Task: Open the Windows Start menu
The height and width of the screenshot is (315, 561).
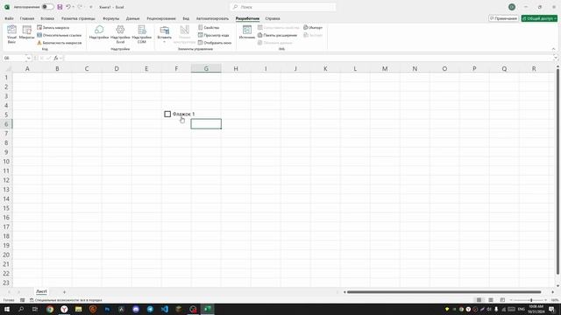Action: (7, 309)
